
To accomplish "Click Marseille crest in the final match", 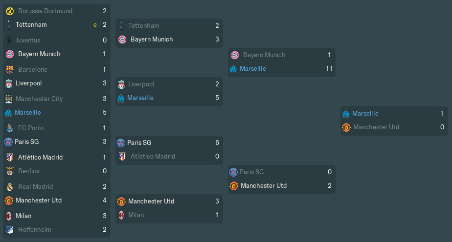I will 346,114.
